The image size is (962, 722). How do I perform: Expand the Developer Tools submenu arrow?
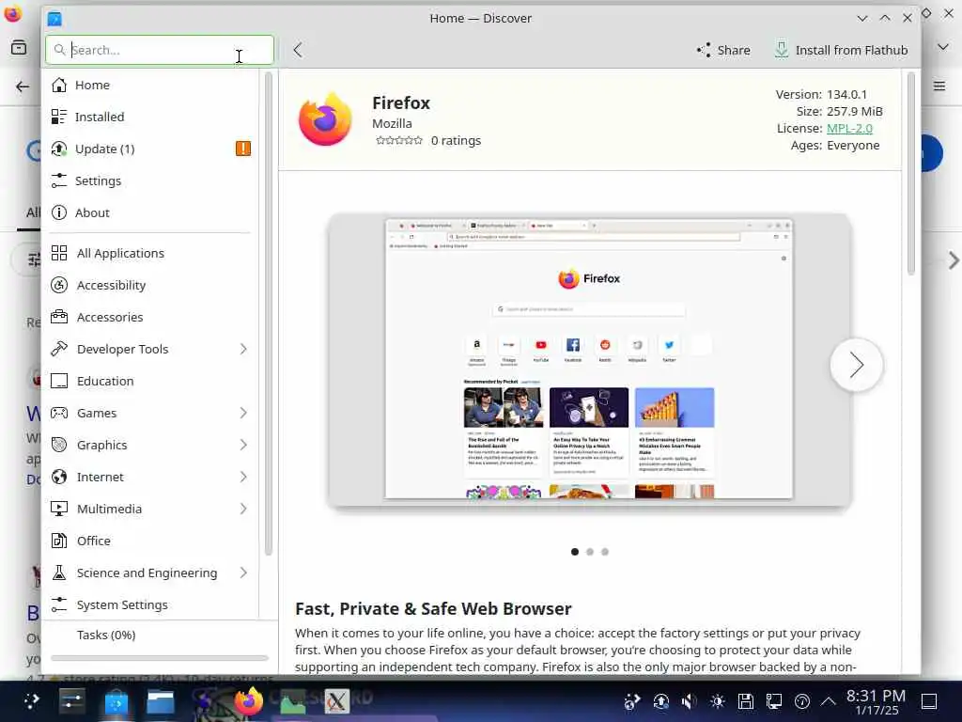(243, 349)
